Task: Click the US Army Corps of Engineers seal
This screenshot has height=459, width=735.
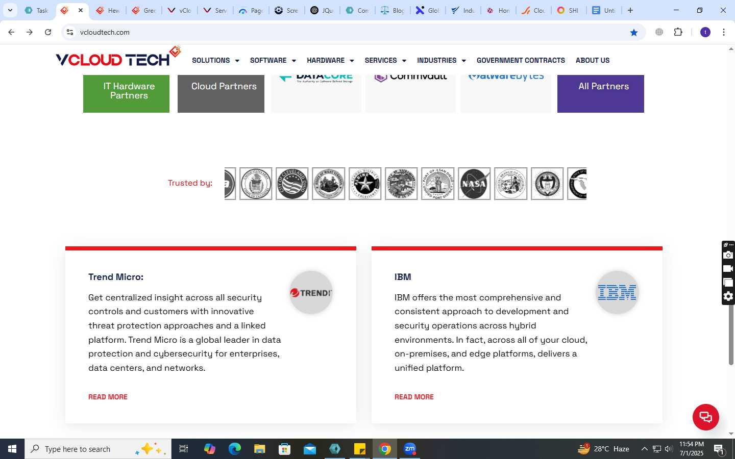Action: 256,184
